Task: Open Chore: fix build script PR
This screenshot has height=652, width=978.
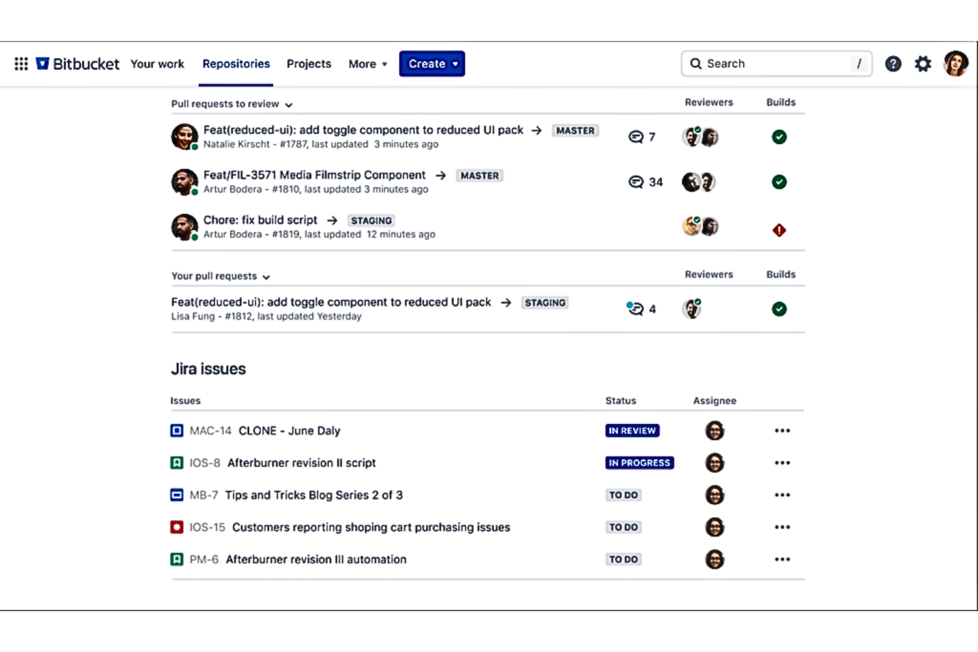Action: point(260,220)
